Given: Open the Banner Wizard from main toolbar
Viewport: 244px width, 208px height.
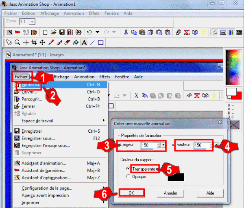Looking at the screenshot, I should point(17,33).
